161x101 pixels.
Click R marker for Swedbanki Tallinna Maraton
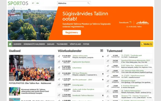(x=103, y=96)
